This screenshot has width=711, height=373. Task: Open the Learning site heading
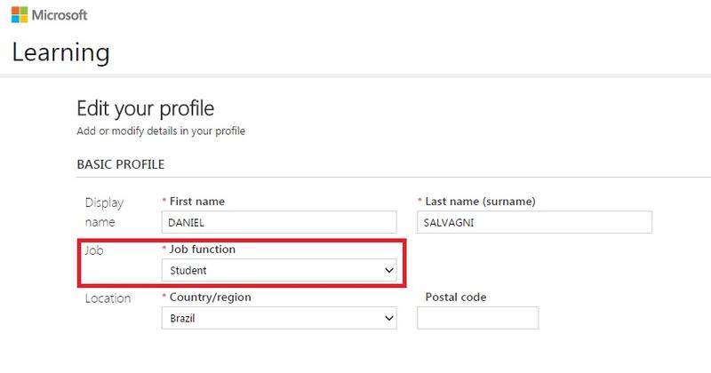click(x=60, y=52)
